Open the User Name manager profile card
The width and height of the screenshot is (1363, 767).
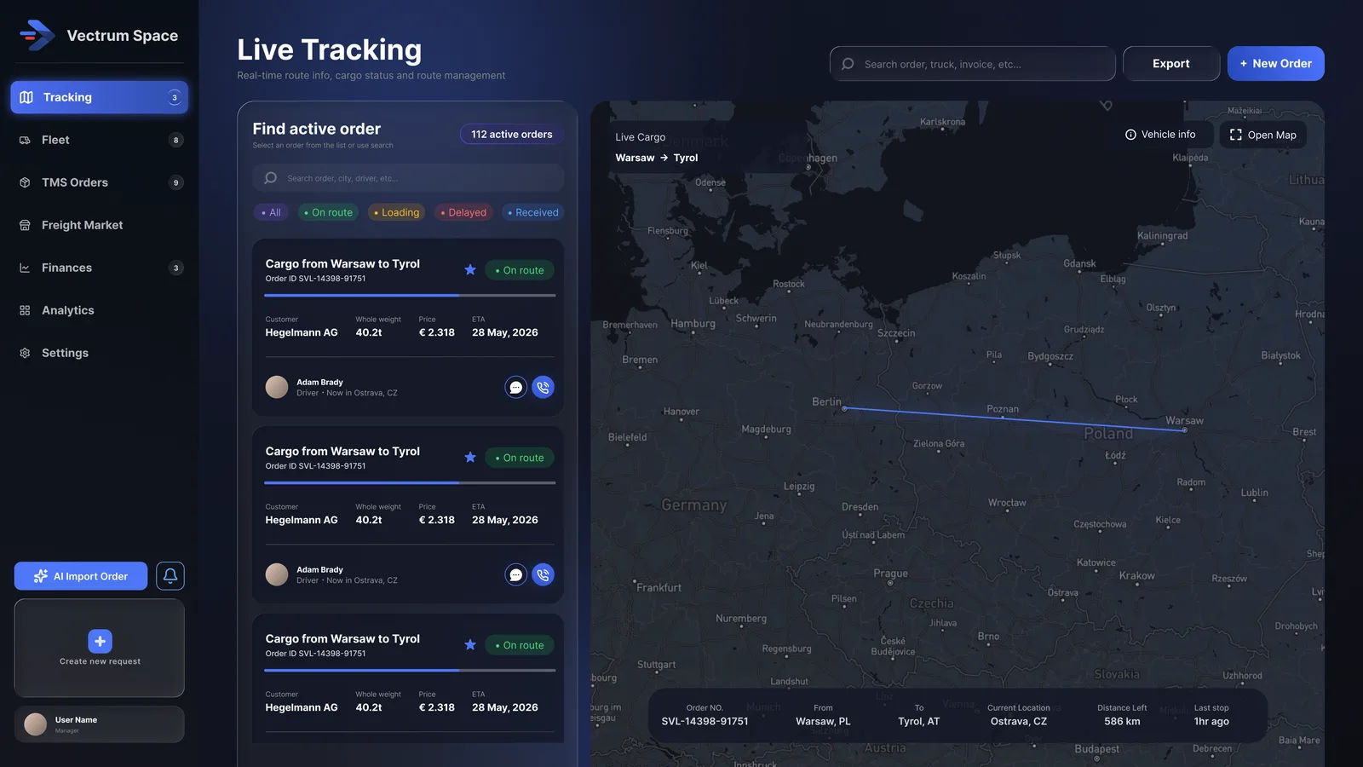(99, 724)
